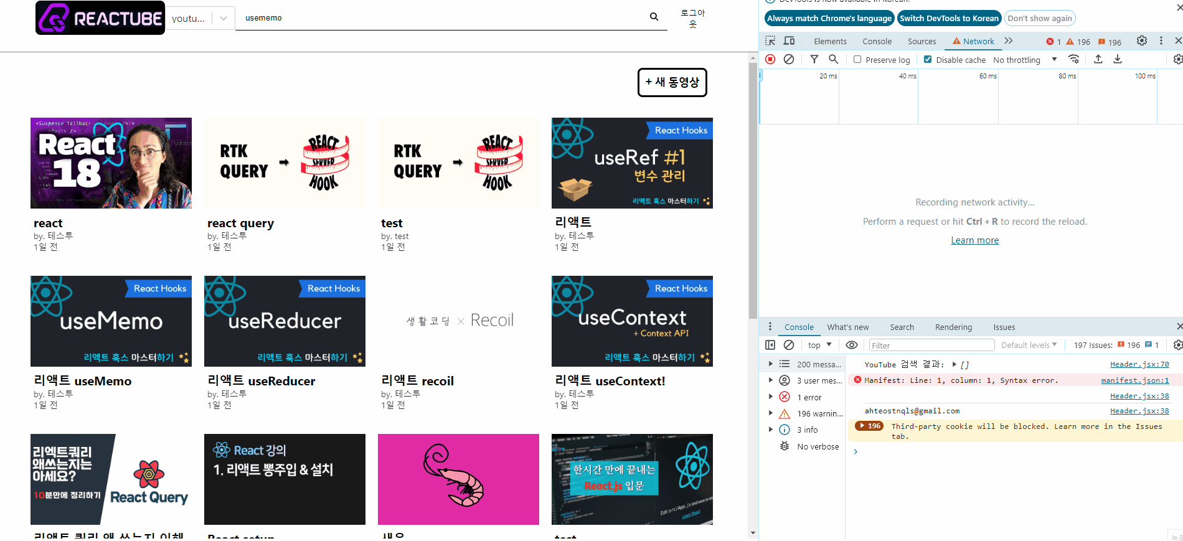Open the No throttling dropdown
The width and height of the screenshot is (1183, 541).
[1025, 60]
